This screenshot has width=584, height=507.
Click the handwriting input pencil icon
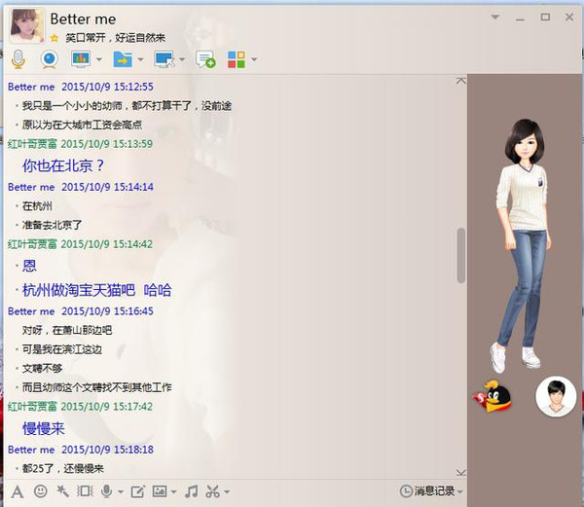137,491
